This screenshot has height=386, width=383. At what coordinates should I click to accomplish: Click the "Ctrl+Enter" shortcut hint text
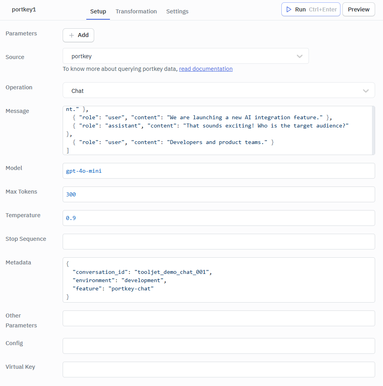(323, 9)
